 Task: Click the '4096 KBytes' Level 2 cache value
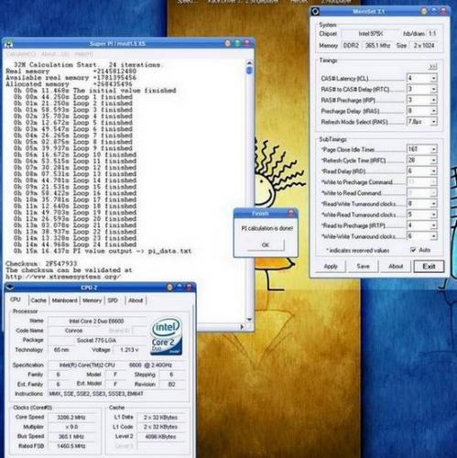point(160,437)
